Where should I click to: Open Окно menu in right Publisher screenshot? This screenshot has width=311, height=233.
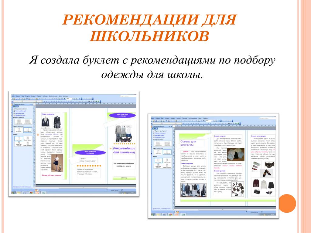point(200,118)
